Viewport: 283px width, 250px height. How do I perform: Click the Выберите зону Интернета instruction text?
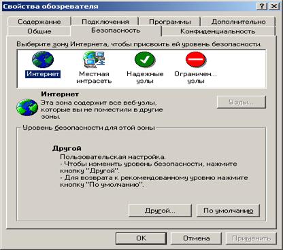(139, 44)
